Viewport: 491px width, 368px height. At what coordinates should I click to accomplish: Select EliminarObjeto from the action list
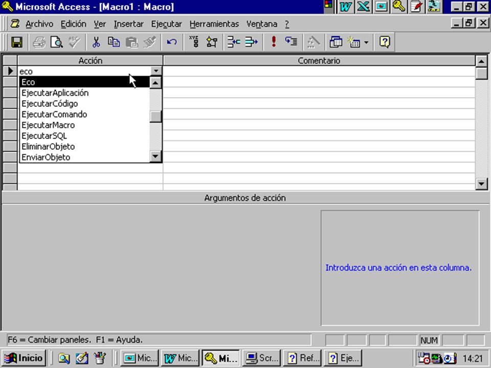pyautogui.click(x=84, y=147)
